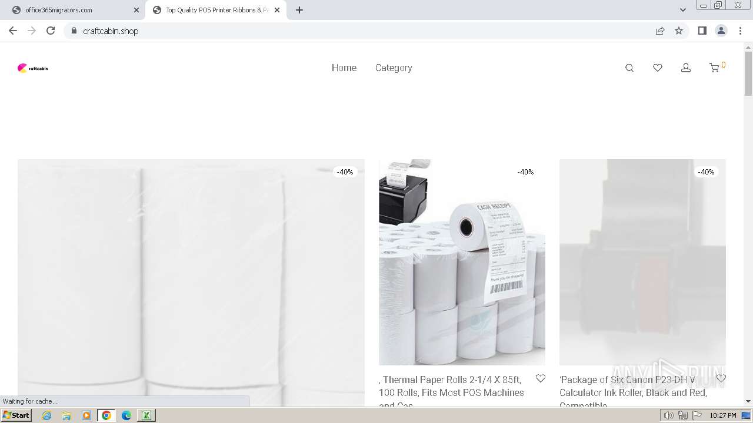Image resolution: width=753 pixels, height=423 pixels.
Task: Open the Thermal Paper Rolls product image
Action: point(462,262)
